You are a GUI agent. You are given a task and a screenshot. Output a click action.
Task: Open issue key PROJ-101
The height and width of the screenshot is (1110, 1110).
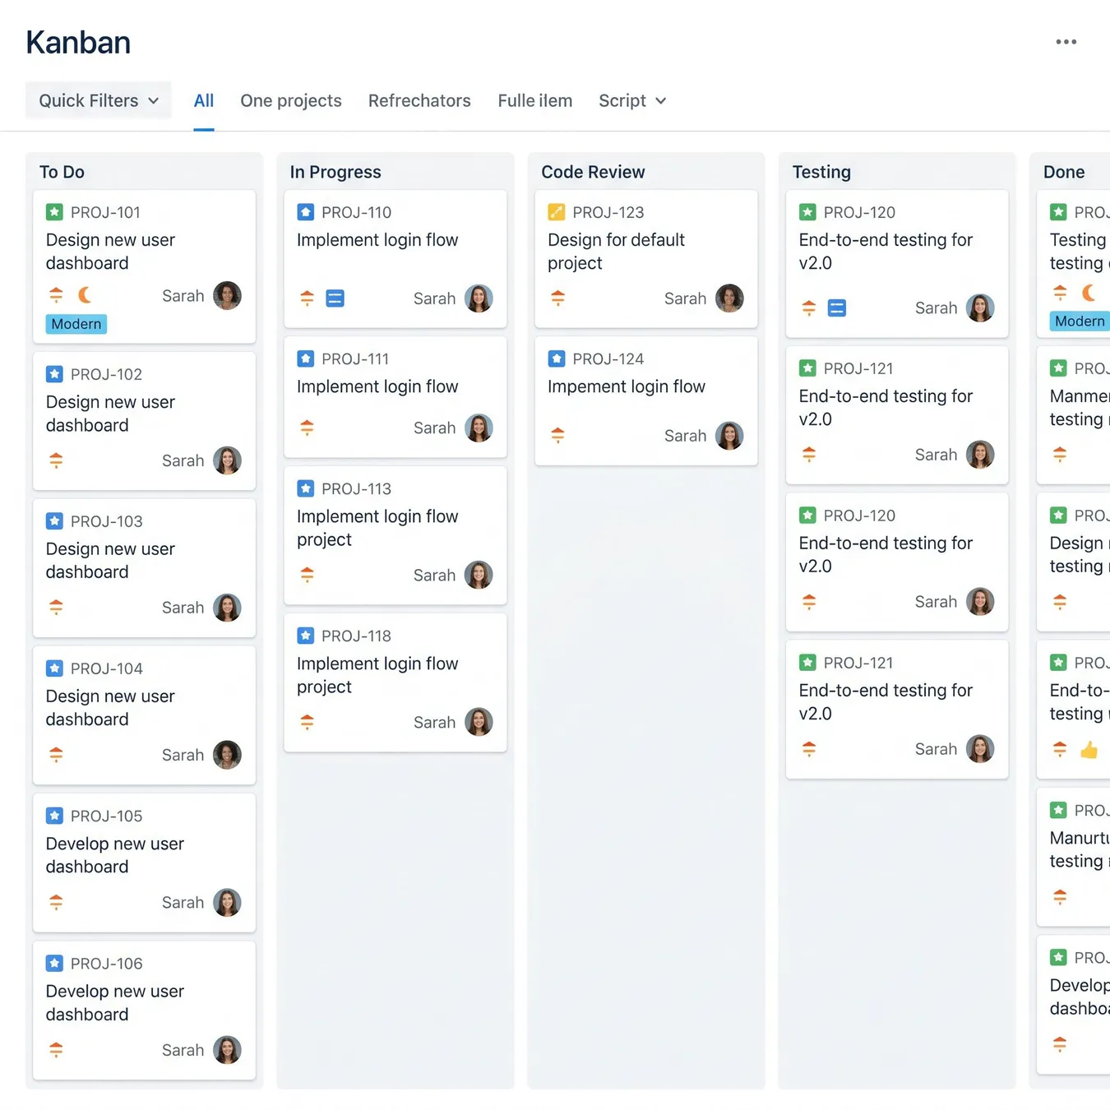105,212
